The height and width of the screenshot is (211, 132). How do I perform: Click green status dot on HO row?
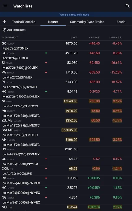(x=46, y=188)
